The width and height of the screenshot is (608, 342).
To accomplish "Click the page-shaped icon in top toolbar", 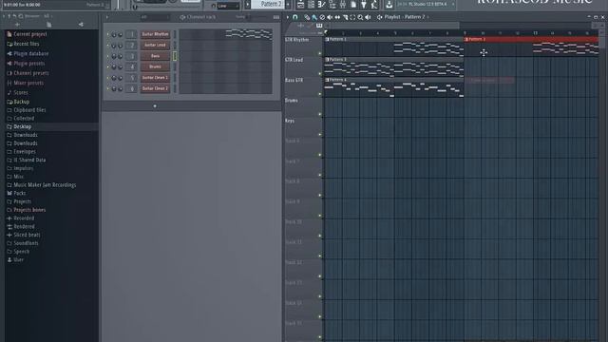I will point(353,5).
